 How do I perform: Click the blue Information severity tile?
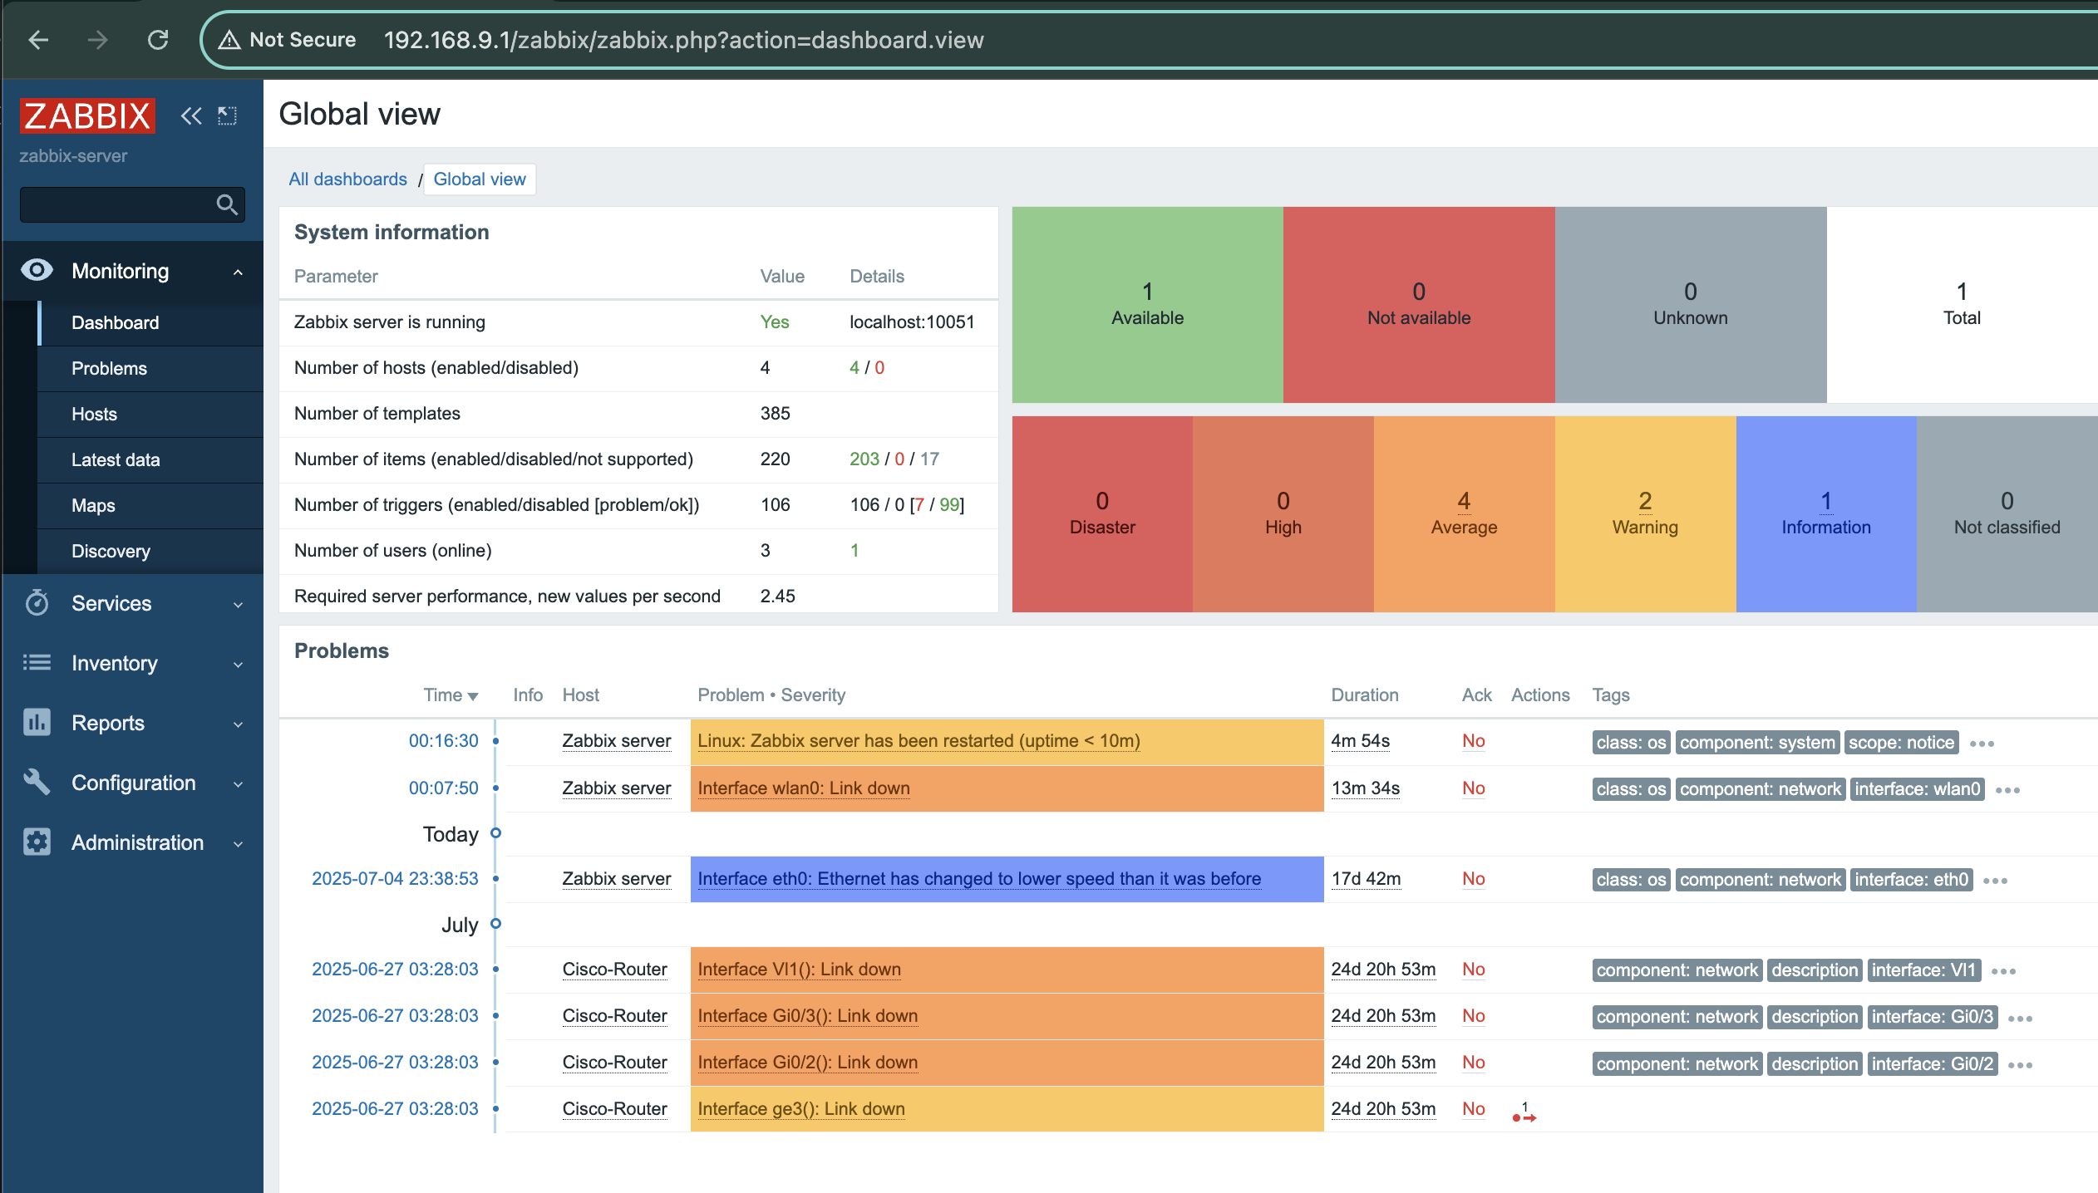click(1826, 513)
